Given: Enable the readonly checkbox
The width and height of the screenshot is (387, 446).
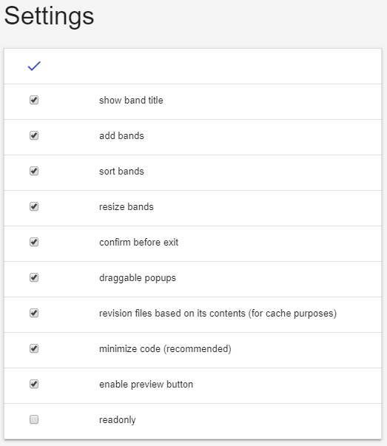Looking at the screenshot, I should 34,419.
